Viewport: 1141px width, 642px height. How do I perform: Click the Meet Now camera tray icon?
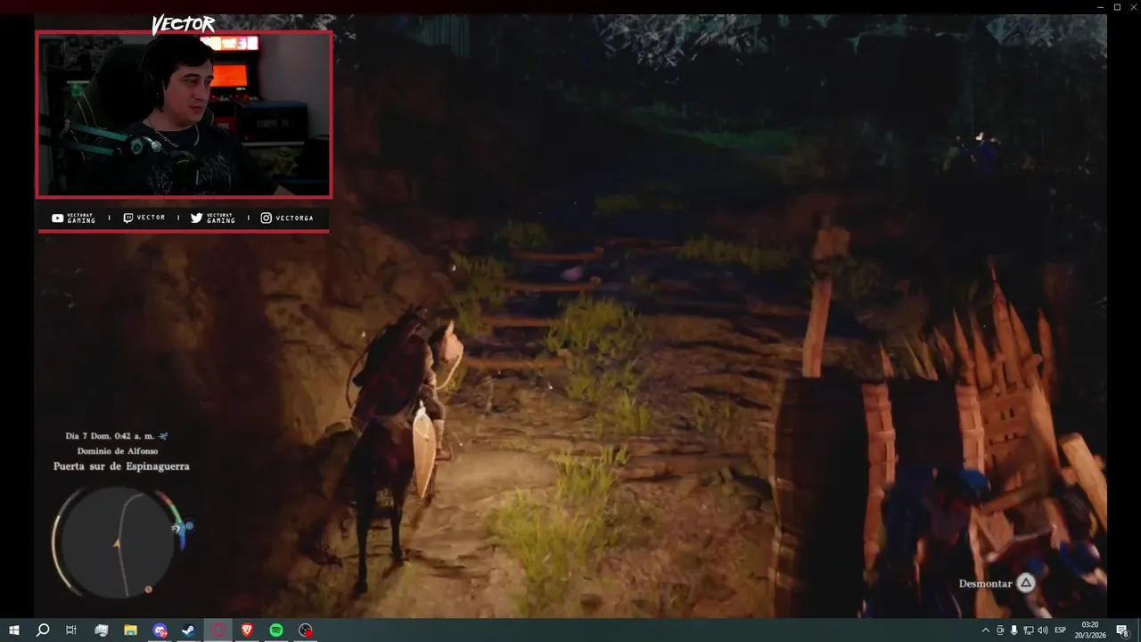click(999, 630)
